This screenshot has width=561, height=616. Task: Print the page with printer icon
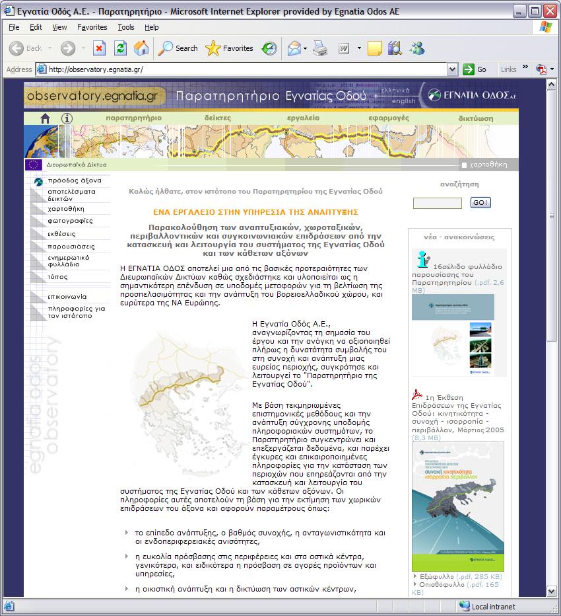pos(321,48)
